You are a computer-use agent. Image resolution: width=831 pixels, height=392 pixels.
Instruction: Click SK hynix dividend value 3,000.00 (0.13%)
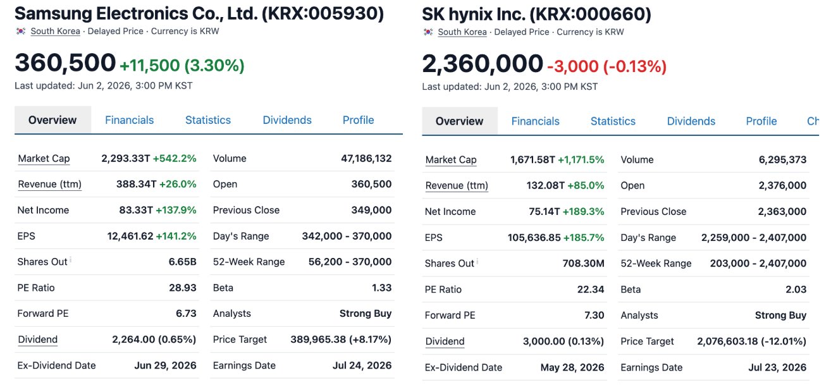[563, 341]
